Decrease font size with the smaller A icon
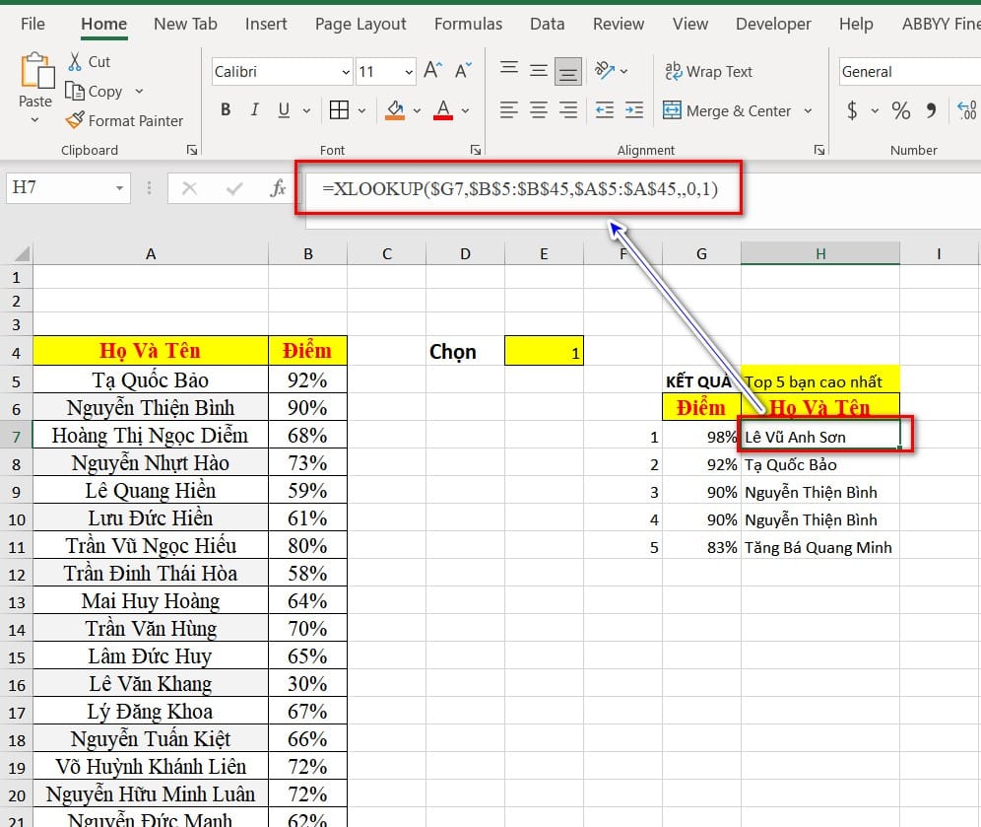981x827 pixels. click(x=463, y=70)
